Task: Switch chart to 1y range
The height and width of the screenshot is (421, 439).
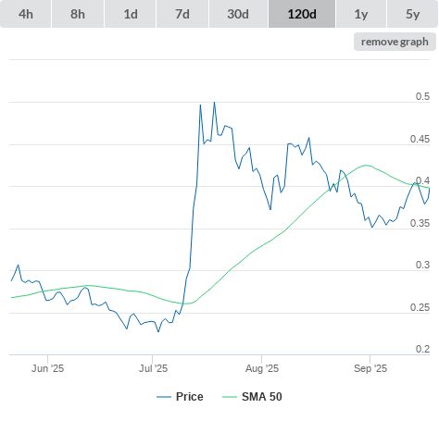Action: (x=361, y=14)
